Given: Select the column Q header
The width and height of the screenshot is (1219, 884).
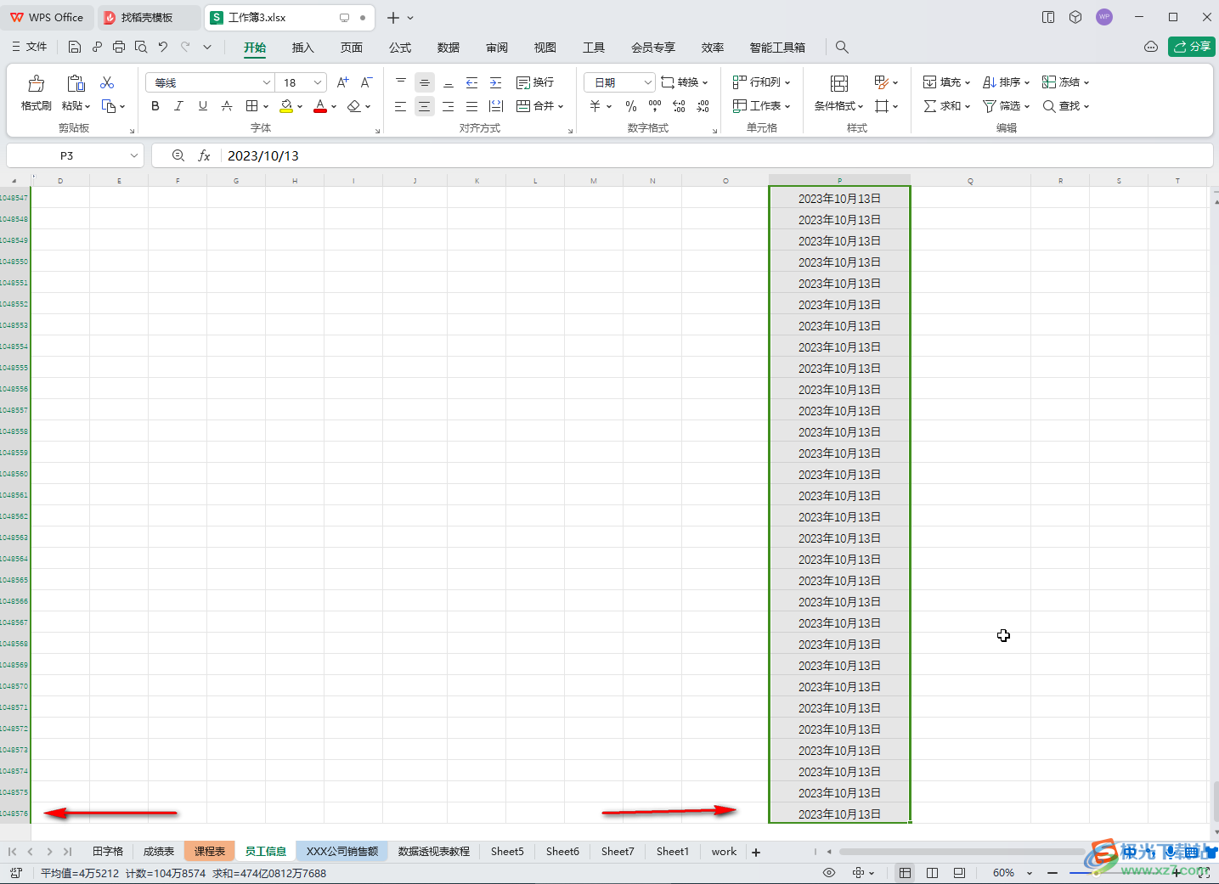Looking at the screenshot, I should (970, 181).
